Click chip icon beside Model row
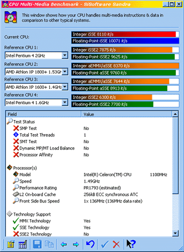The height and width of the screenshot is (252, 184). 16,174
